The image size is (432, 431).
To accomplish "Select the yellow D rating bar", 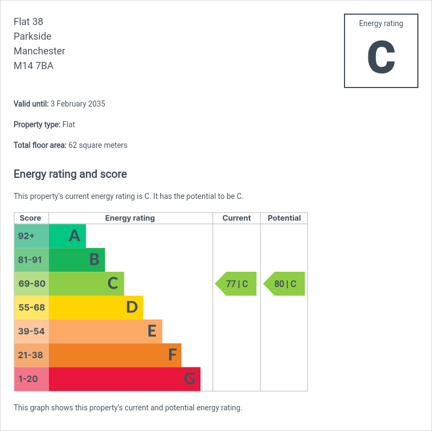I will click(x=96, y=308).
